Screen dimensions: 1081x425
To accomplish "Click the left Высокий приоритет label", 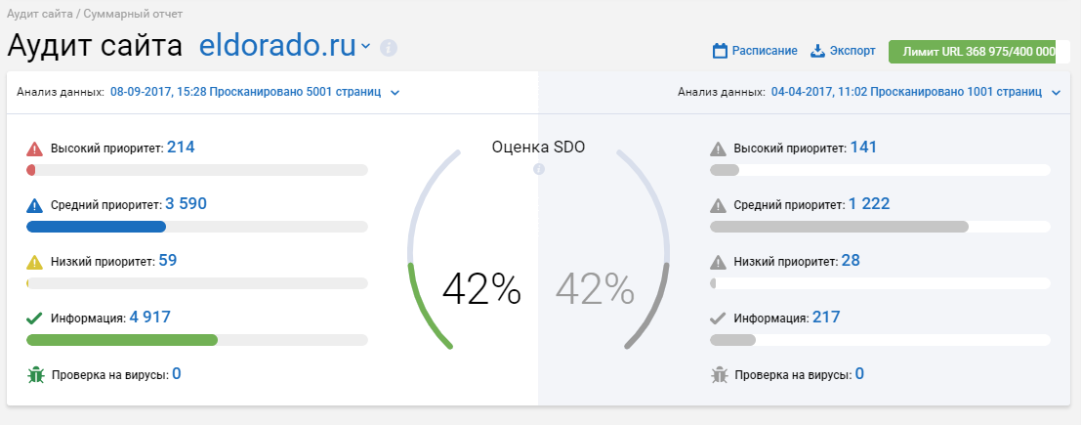I will tap(107, 149).
